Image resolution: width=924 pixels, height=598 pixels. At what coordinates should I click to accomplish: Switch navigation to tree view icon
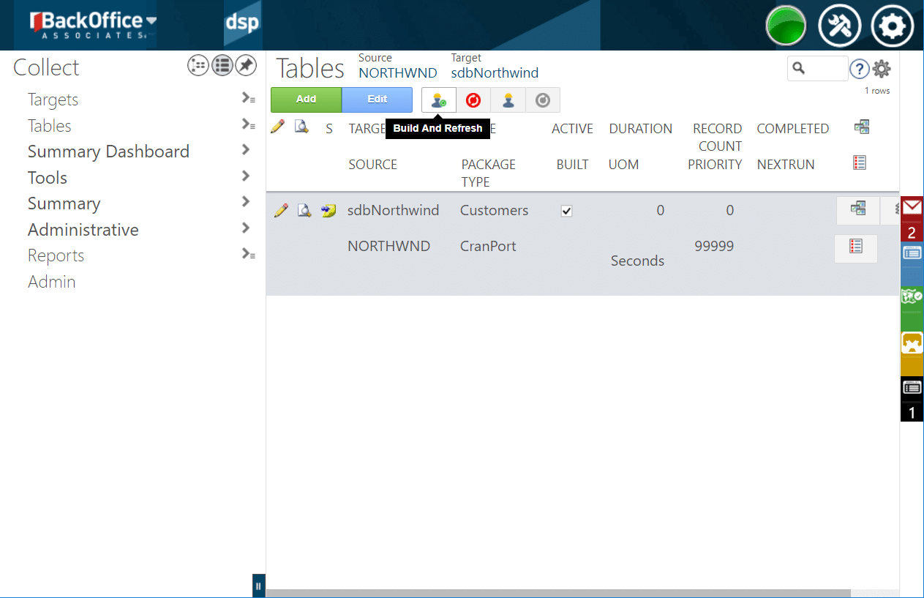coord(198,66)
